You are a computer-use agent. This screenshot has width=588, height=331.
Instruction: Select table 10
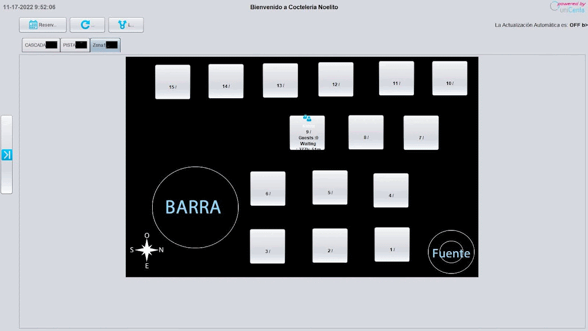click(450, 78)
